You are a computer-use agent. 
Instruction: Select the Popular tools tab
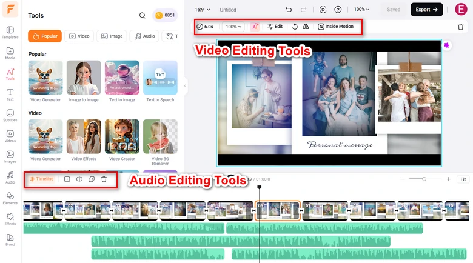pyautogui.click(x=45, y=36)
